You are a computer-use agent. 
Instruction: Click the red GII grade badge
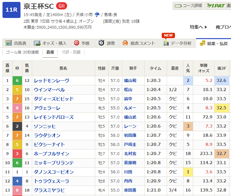[x=61, y=6]
